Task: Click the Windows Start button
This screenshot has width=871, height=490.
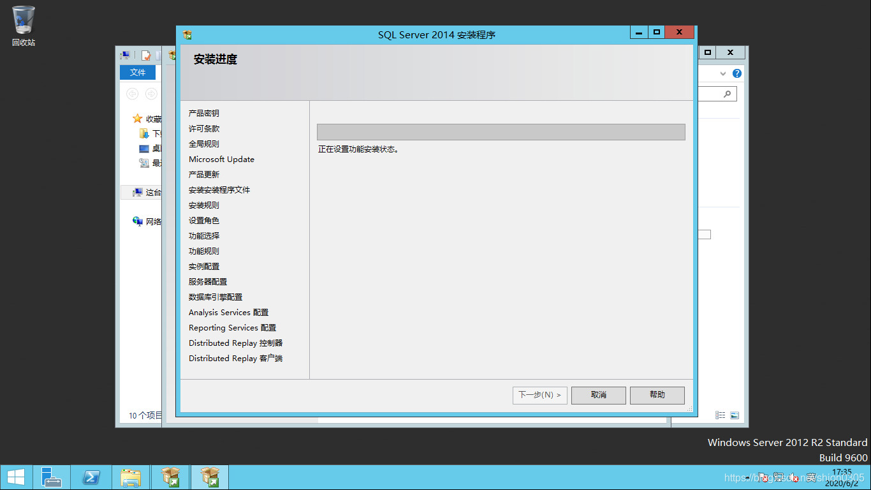Action: click(16, 477)
